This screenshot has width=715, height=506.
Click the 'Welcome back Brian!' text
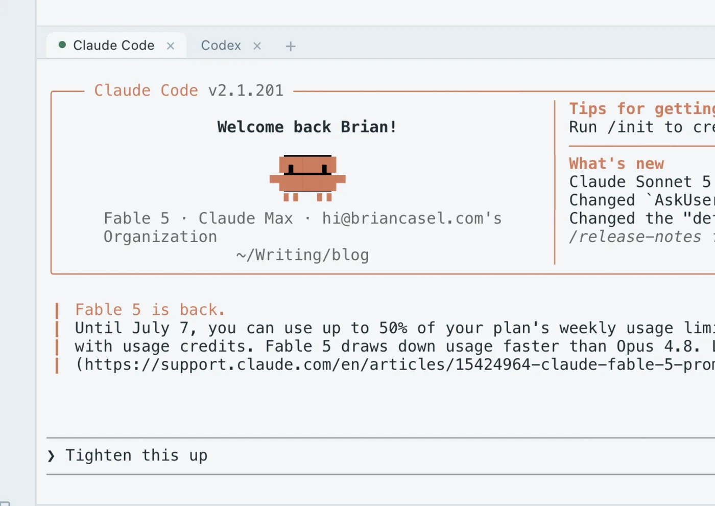(307, 127)
